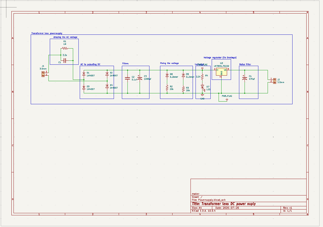Select the R2 resistor symbol
Viewport: 323px width, 227px height.
click(x=167, y=88)
